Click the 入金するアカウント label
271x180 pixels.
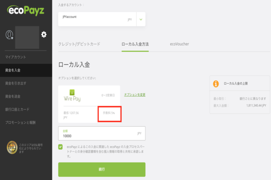click(x=71, y=5)
